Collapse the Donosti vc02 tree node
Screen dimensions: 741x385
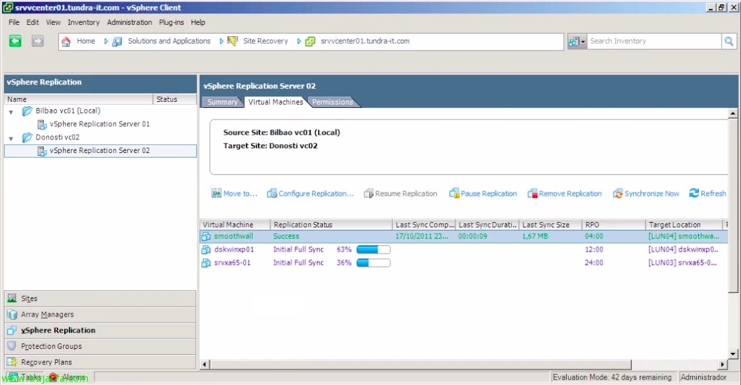[11, 139]
